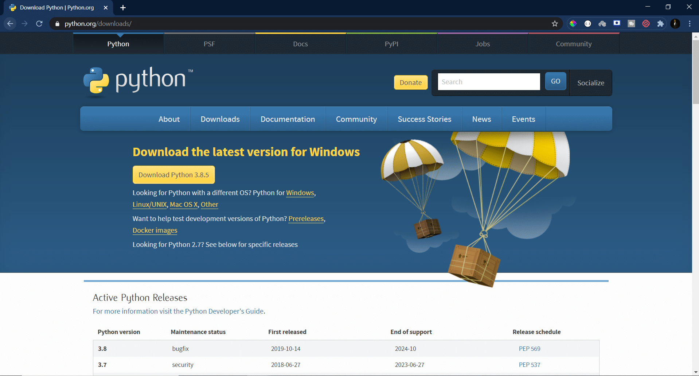699x376 pixels.
Task: Switch to the PyPI top tab
Action: [392, 44]
